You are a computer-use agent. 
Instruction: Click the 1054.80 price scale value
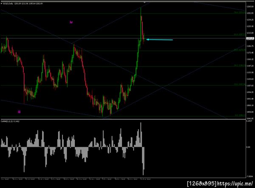pos(250,112)
